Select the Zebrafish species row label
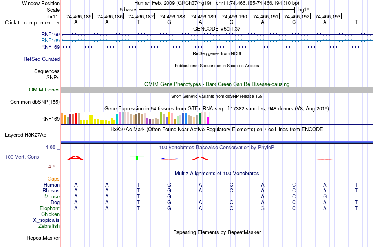The width and height of the screenshot is (373, 247). (49, 226)
